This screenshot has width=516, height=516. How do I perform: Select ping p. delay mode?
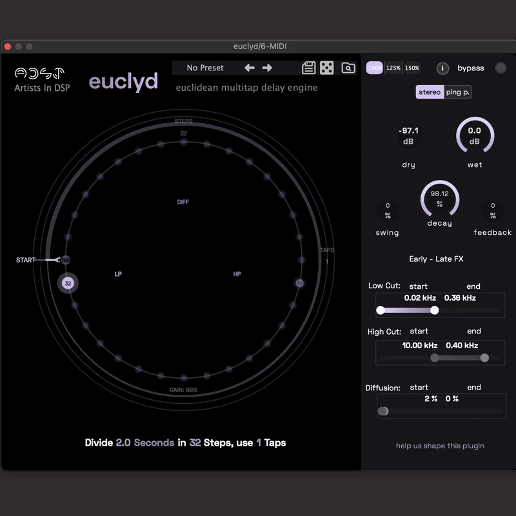click(457, 92)
